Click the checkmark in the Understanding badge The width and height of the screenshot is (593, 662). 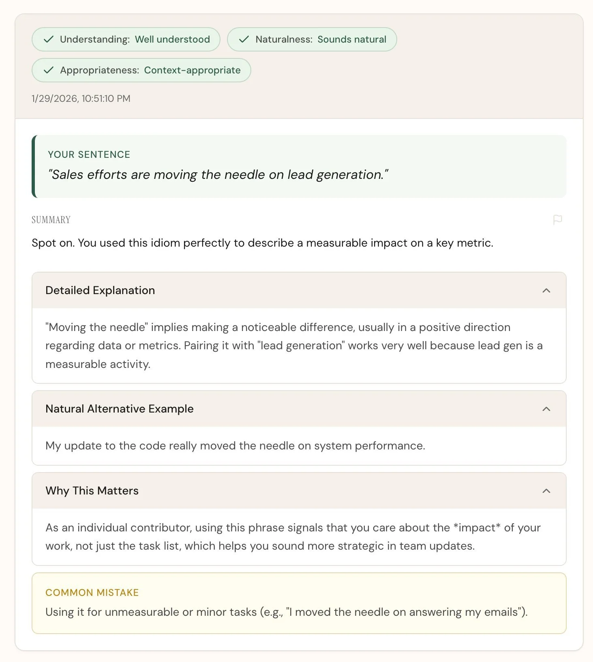click(x=48, y=39)
